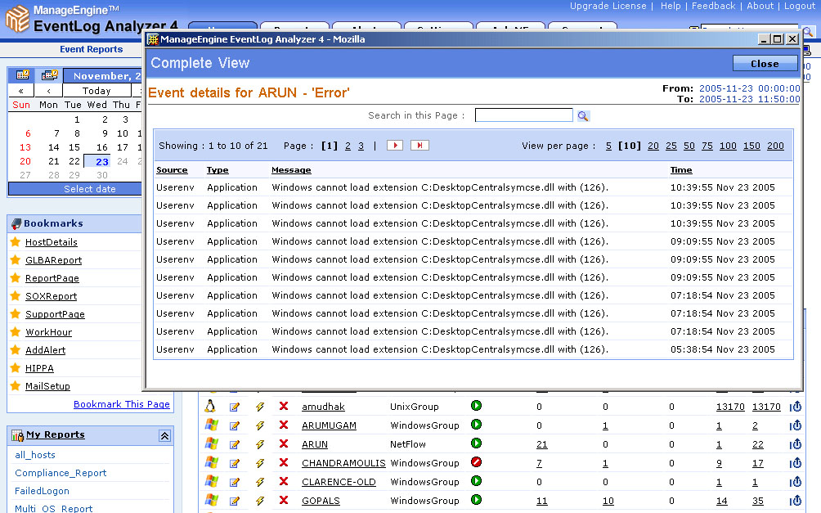Open Compliance_Report in My Reports
The image size is (821, 513).
pyautogui.click(x=61, y=473)
